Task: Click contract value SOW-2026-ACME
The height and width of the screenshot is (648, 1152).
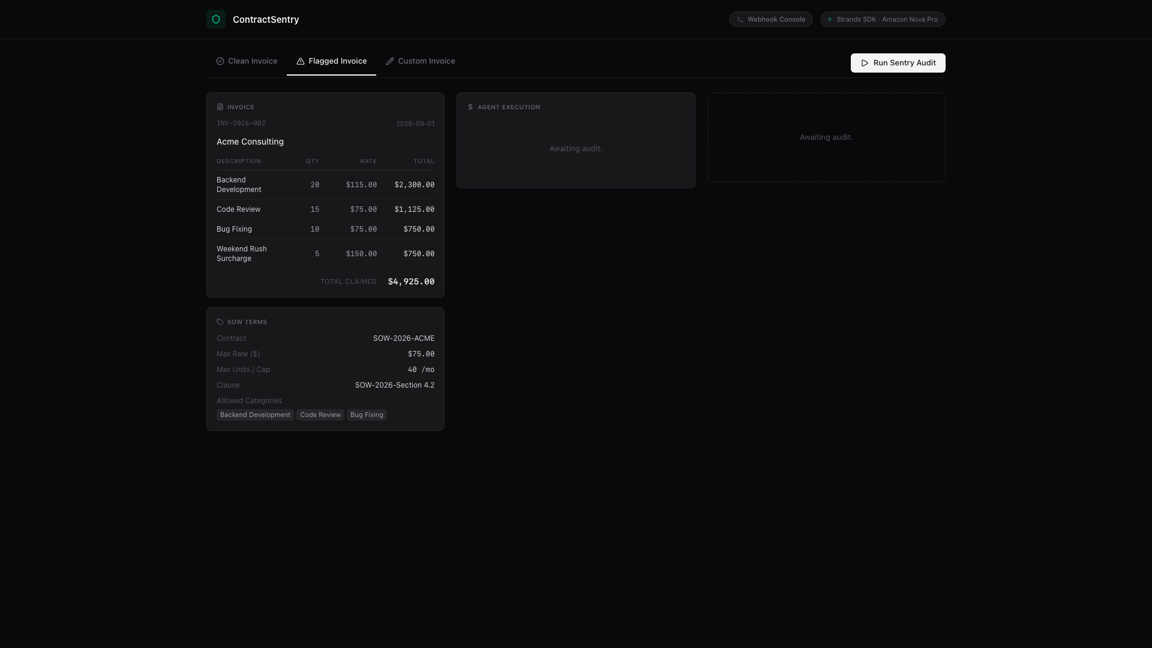Action: coord(404,338)
